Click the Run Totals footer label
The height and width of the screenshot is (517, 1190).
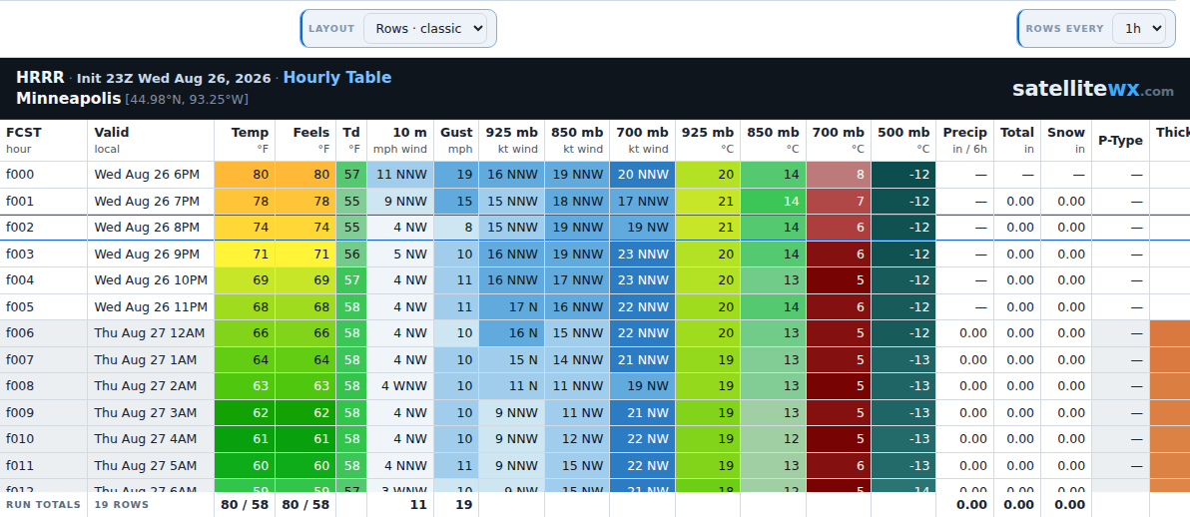(43, 505)
